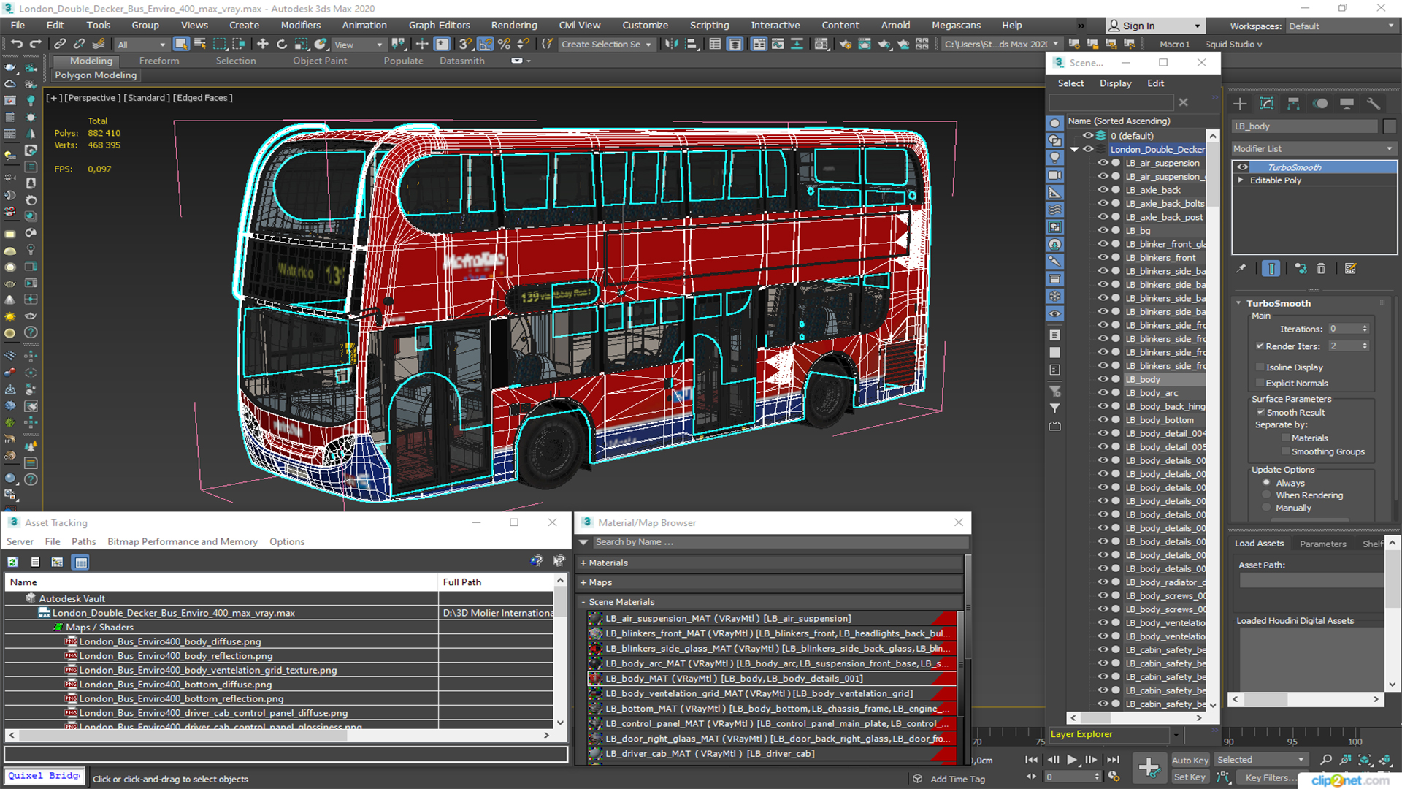Hide LB_bg object via eye icon

coord(1103,231)
